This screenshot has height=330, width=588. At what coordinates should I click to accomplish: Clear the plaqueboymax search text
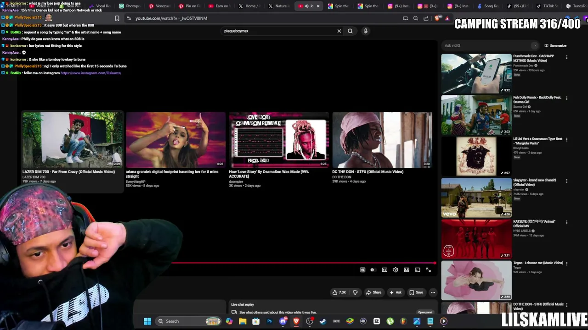[339, 31]
